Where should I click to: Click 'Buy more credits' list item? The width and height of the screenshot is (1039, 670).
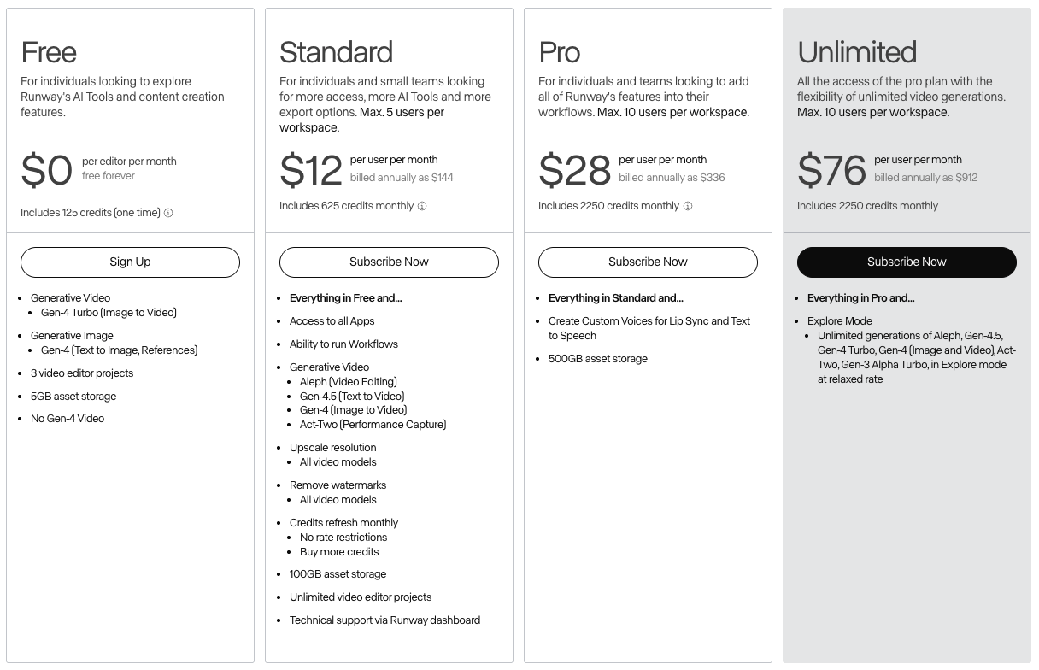339,552
